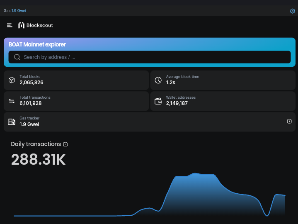Open the hamburger navigation menu

pyautogui.click(x=10, y=25)
